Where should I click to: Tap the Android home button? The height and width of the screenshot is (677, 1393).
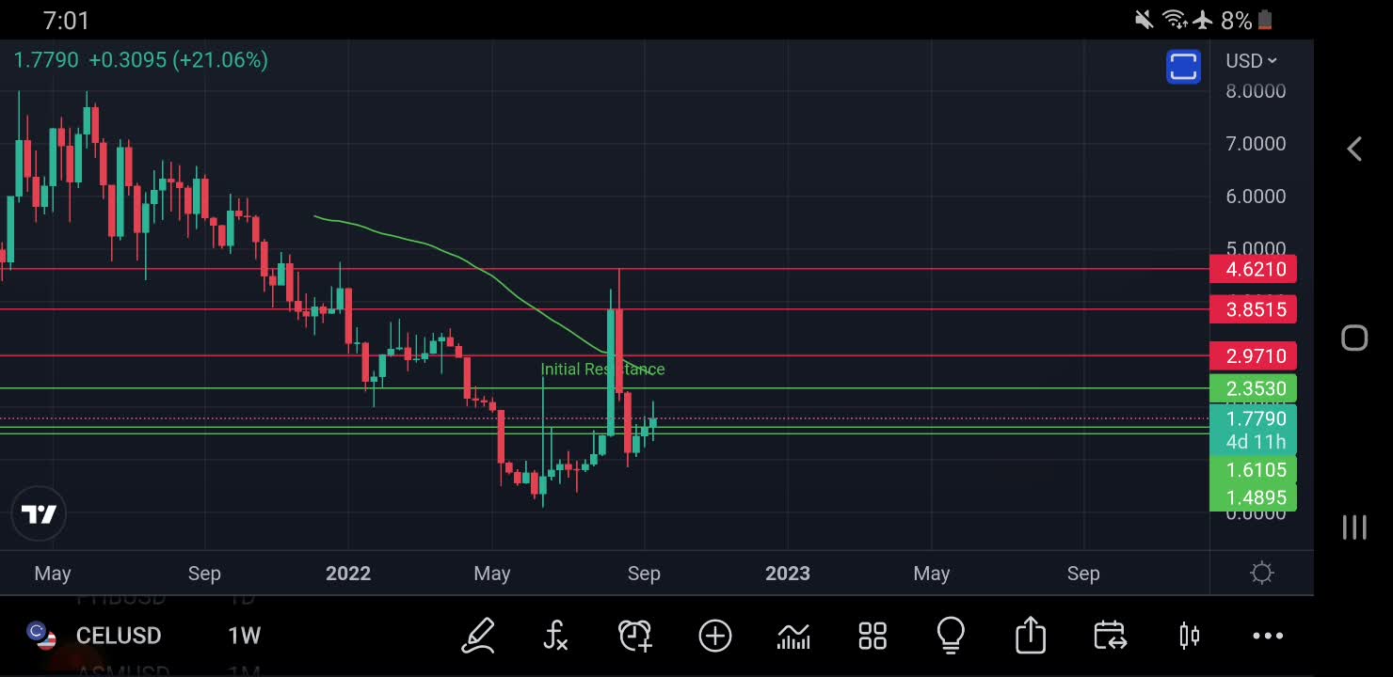tap(1354, 338)
